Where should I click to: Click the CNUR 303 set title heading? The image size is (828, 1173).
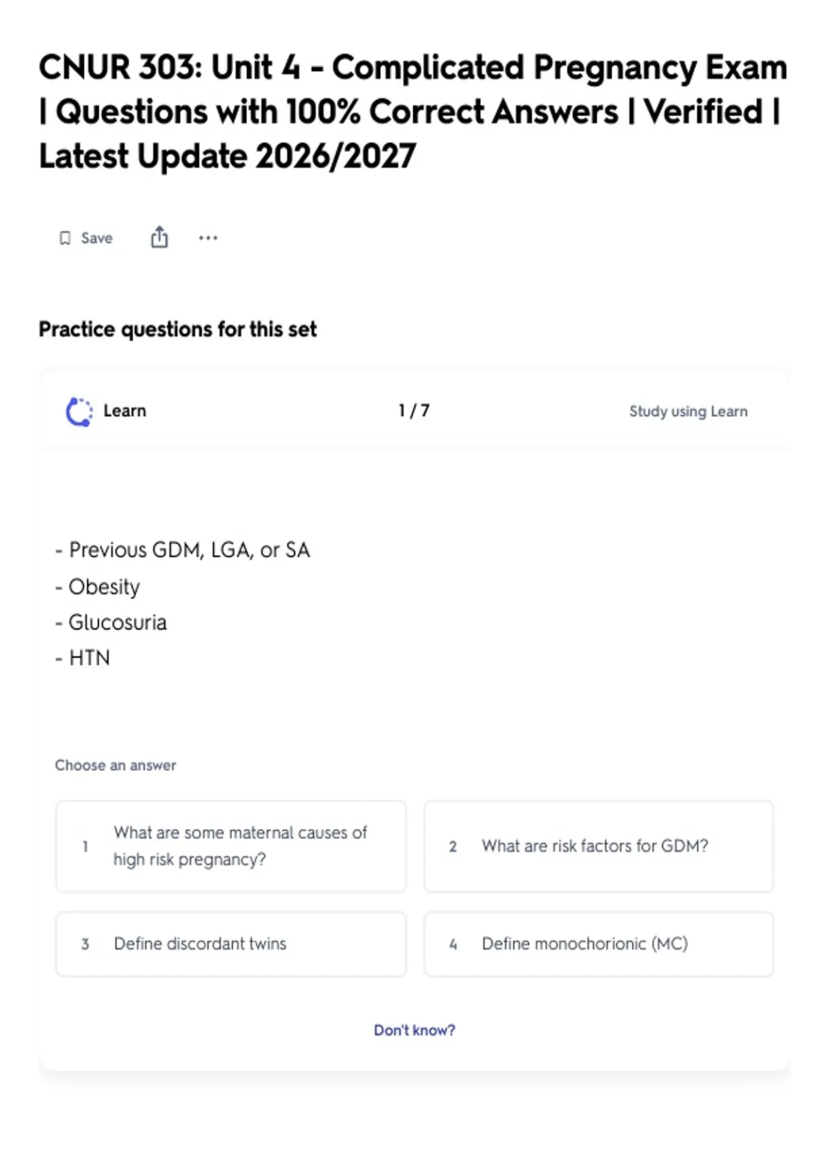click(x=413, y=112)
